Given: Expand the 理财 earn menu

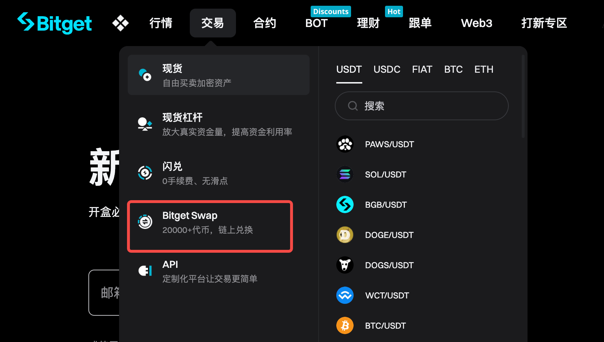Looking at the screenshot, I should tap(368, 23).
